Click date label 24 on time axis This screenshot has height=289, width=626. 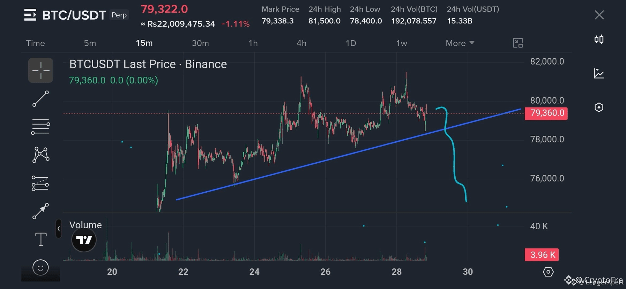[254, 272]
